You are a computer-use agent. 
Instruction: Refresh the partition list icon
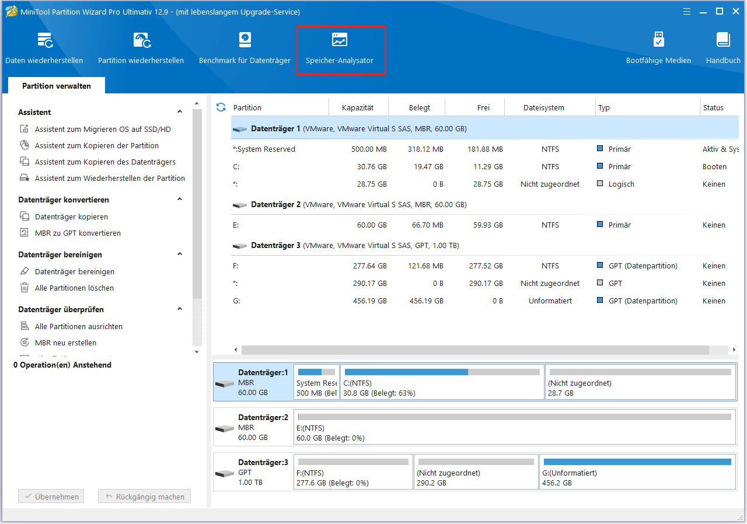point(221,107)
